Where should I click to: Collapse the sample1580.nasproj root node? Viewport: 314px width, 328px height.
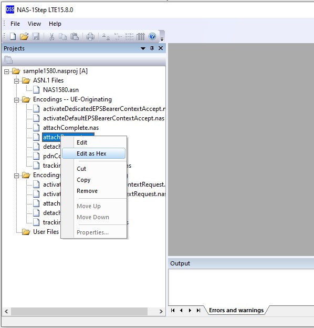[7, 71]
